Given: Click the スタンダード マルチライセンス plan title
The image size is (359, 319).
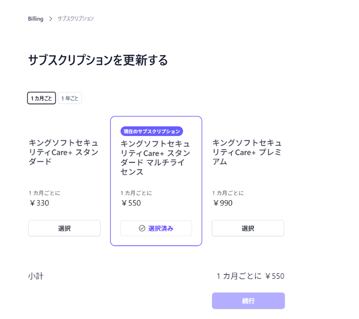Looking at the screenshot, I should [x=155, y=158].
